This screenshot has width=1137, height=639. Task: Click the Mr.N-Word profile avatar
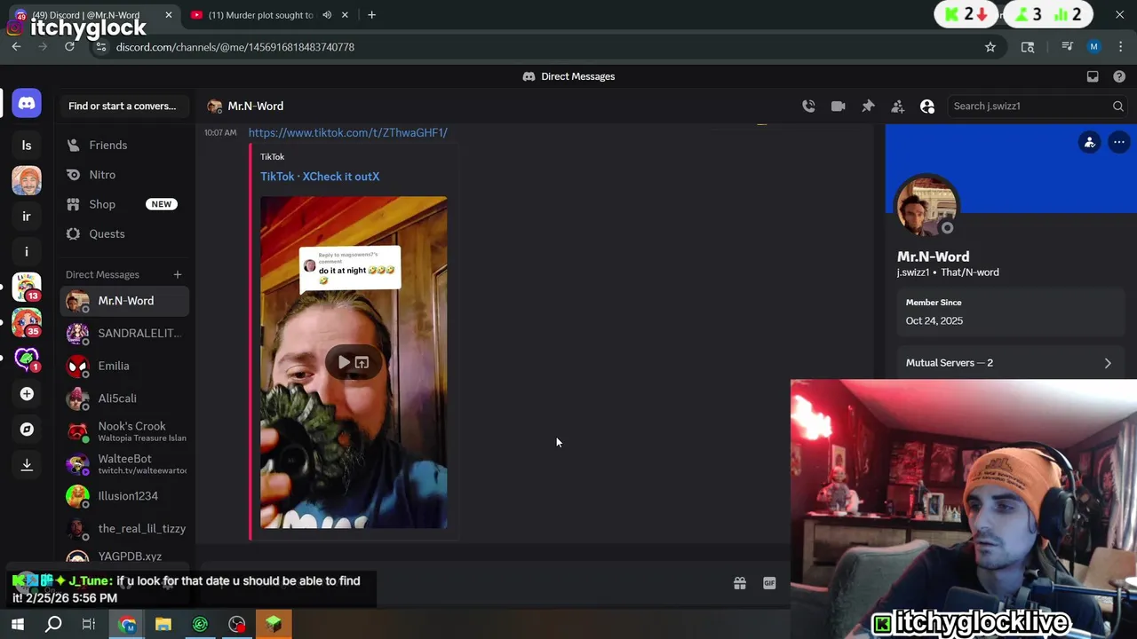pyautogui.click(x=926, y=206)
